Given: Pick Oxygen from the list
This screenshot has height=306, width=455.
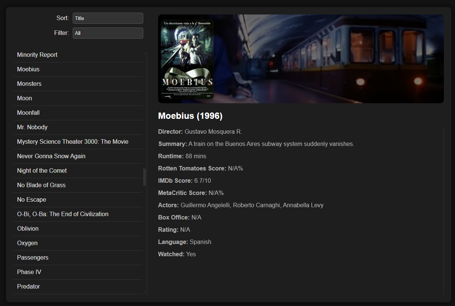Looking at the screenshot, I should 78,243.
